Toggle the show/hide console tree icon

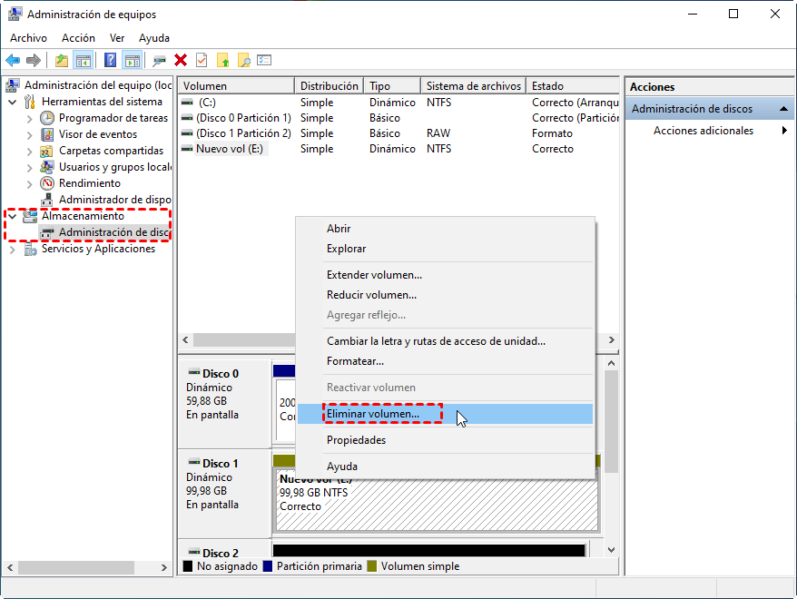[84, 61]
